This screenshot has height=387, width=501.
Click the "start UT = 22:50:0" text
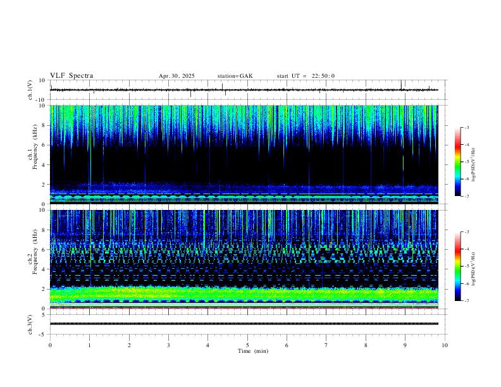point(306,76)
